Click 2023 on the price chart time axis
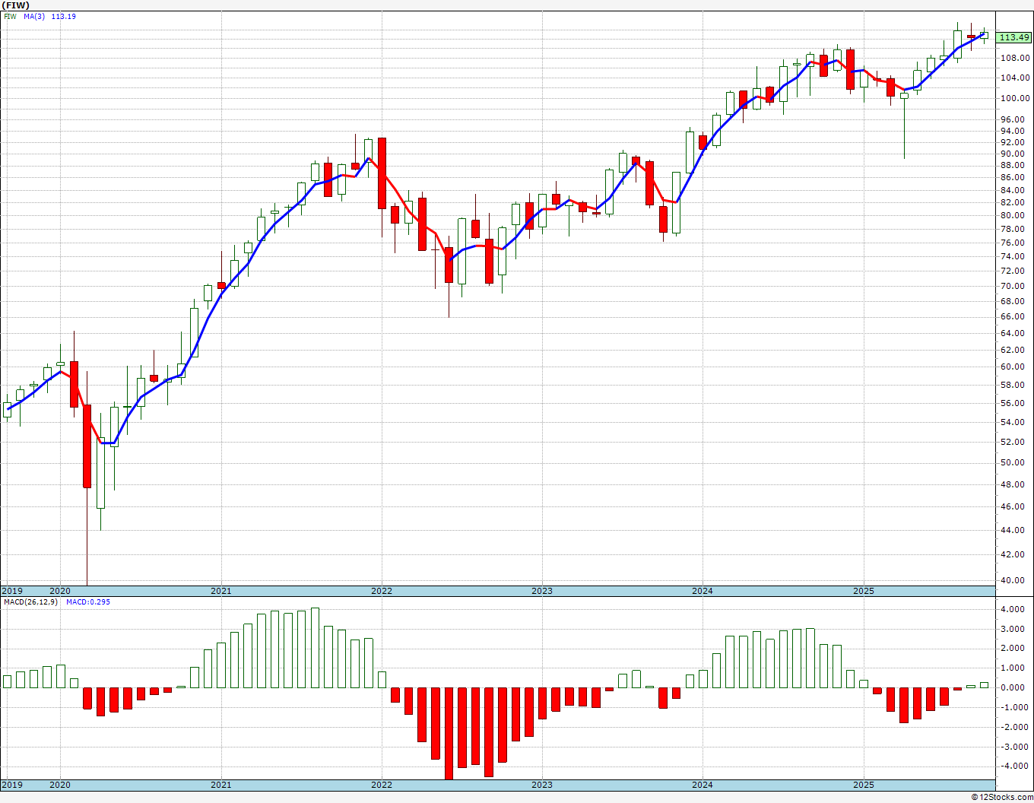The height and width of the screenshot is (803, 1034). point(542,591)
